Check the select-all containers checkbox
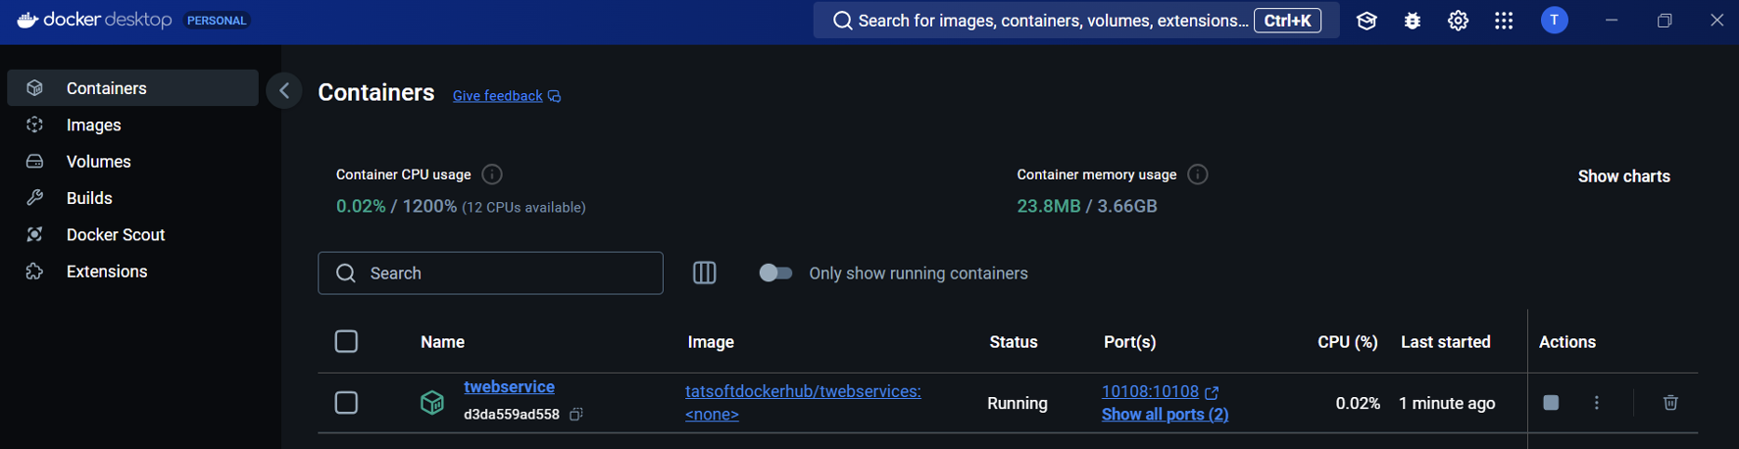This screenshot has height=449, width=1739. 346,341
